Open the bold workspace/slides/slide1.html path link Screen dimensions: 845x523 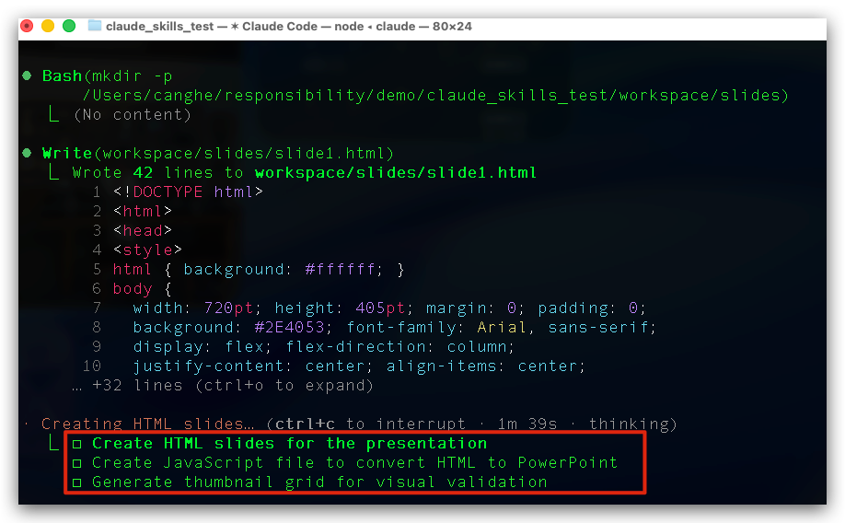pos(396,172)
